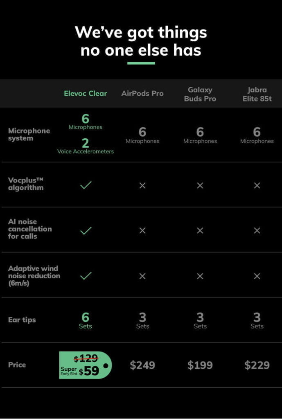282x419 pixels.
Task: Click AirPods Pro AI noise cross mark
Action: pyautogui.click(x=142, y=231)
